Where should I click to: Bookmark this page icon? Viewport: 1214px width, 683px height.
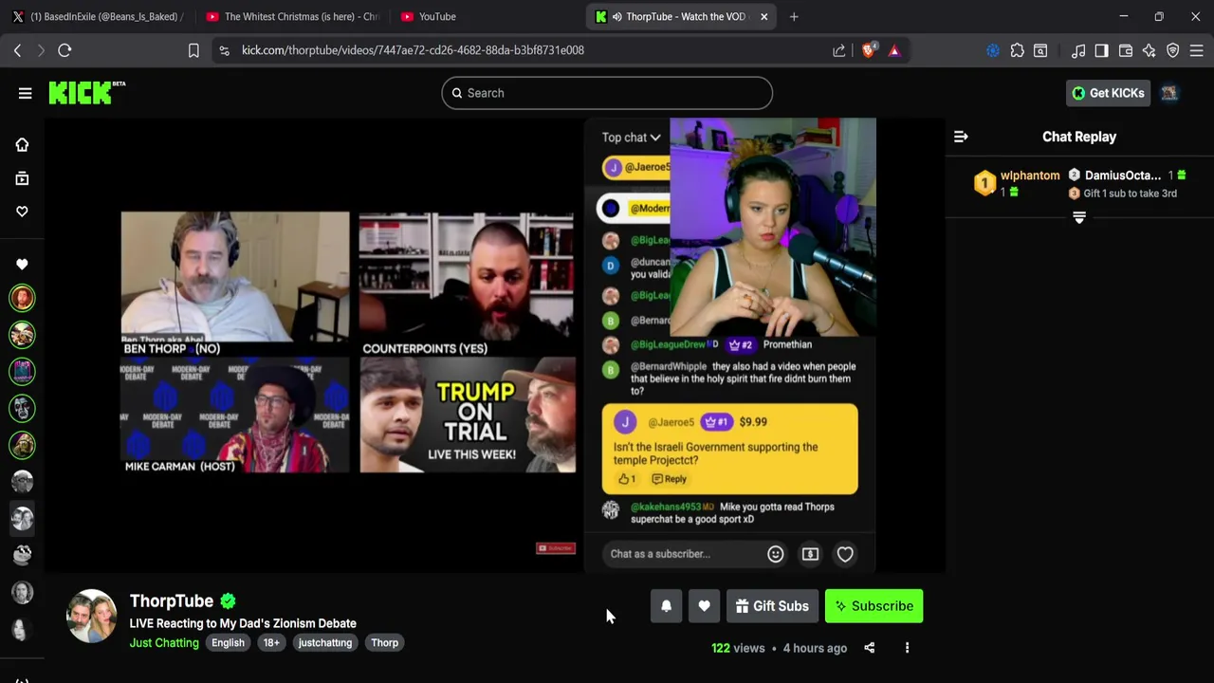click(193, 50)
